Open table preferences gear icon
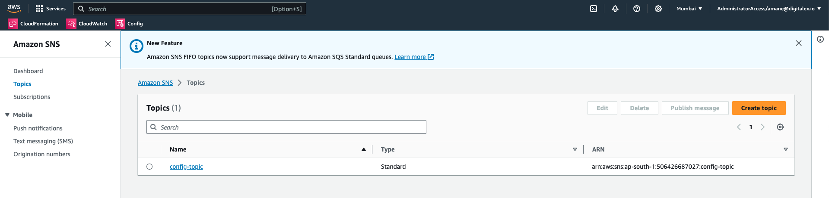The image size is (829, 198). tap(780, 127)
